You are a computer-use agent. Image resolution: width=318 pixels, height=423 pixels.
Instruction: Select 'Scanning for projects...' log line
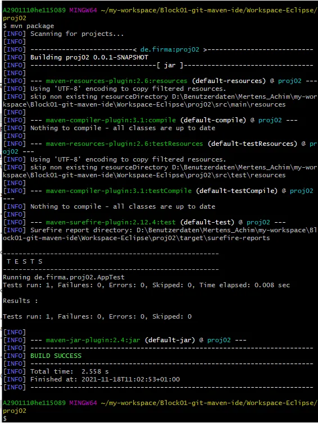click(x=77, y=34)
